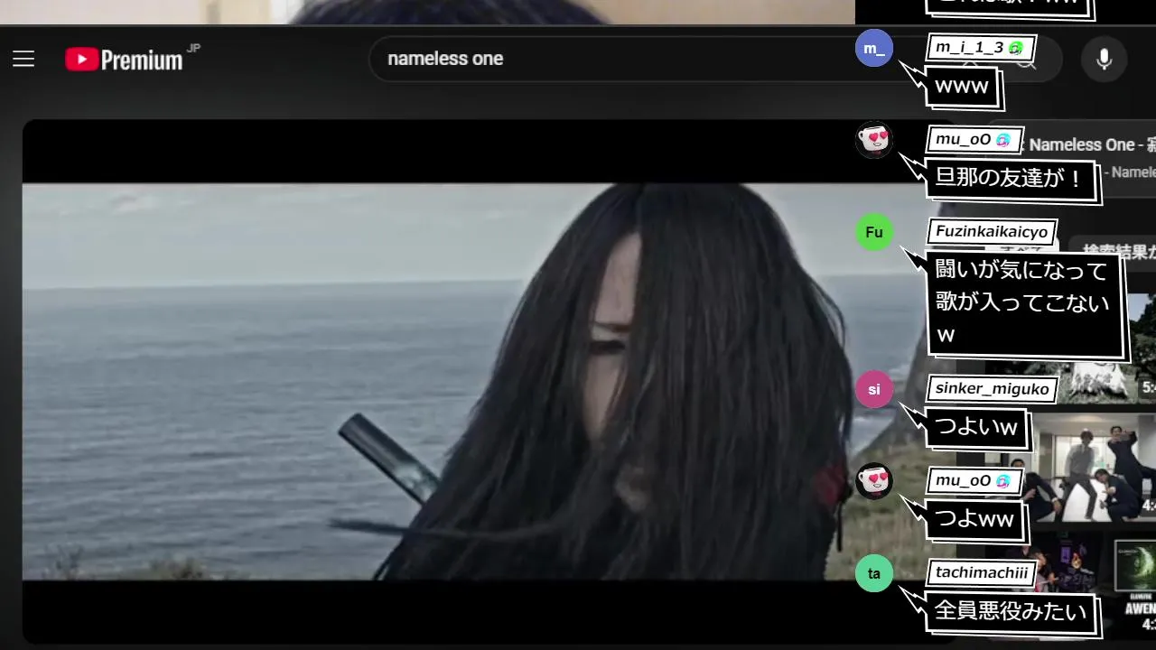Open the 'Nameless One' suggested video title
Image resolution: width=1156 pixels, height=650 pixels.
pyautogui.click(x=1091, y=144)
